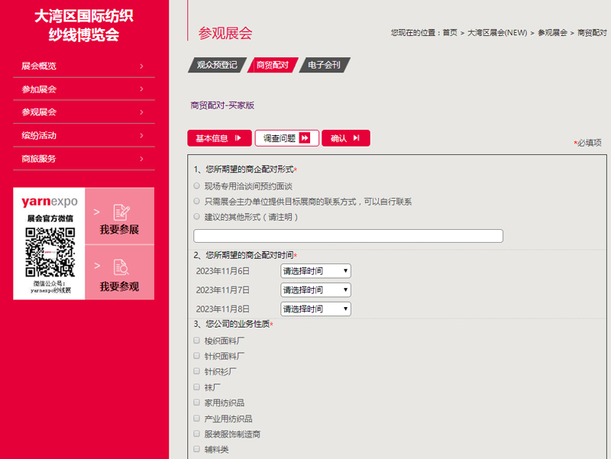The width and height of the screenshot is (611, 459).
Task: Click arrow icon on 基本信息 step
Action: pos(238,138)
